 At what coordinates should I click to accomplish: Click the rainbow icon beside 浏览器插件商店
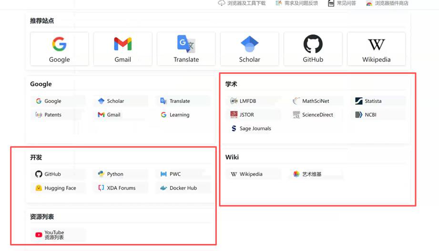coord(369,3)
